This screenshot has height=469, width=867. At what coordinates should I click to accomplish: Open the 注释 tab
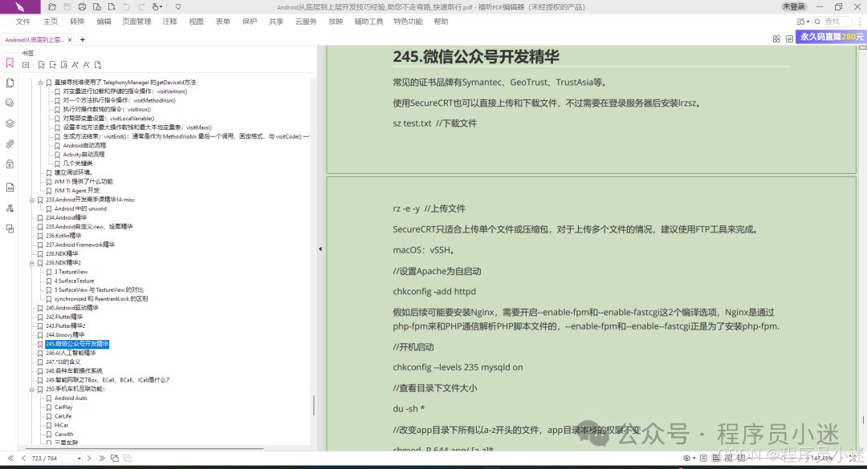pos(169,22)
